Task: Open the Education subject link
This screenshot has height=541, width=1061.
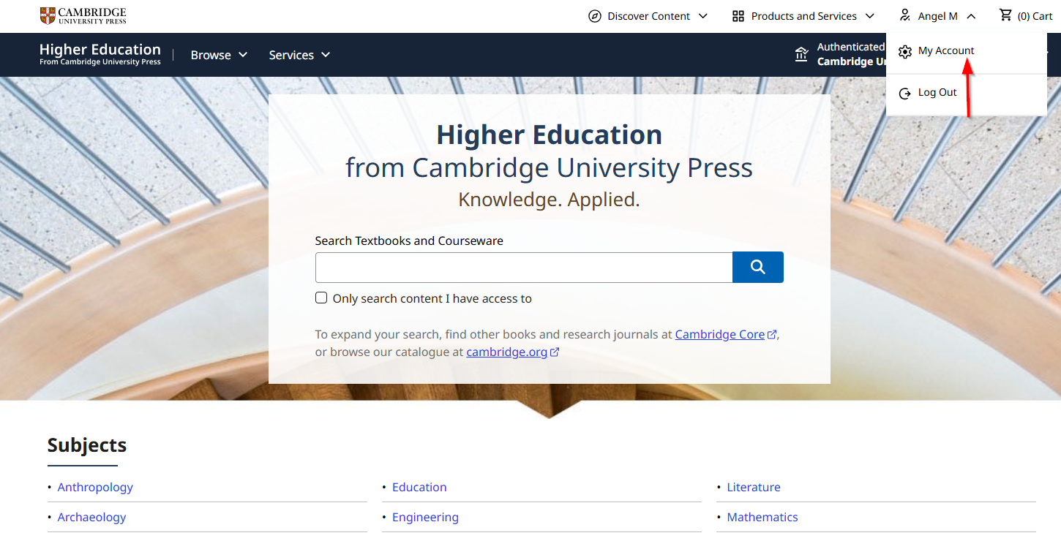Action: coord(419,487)
